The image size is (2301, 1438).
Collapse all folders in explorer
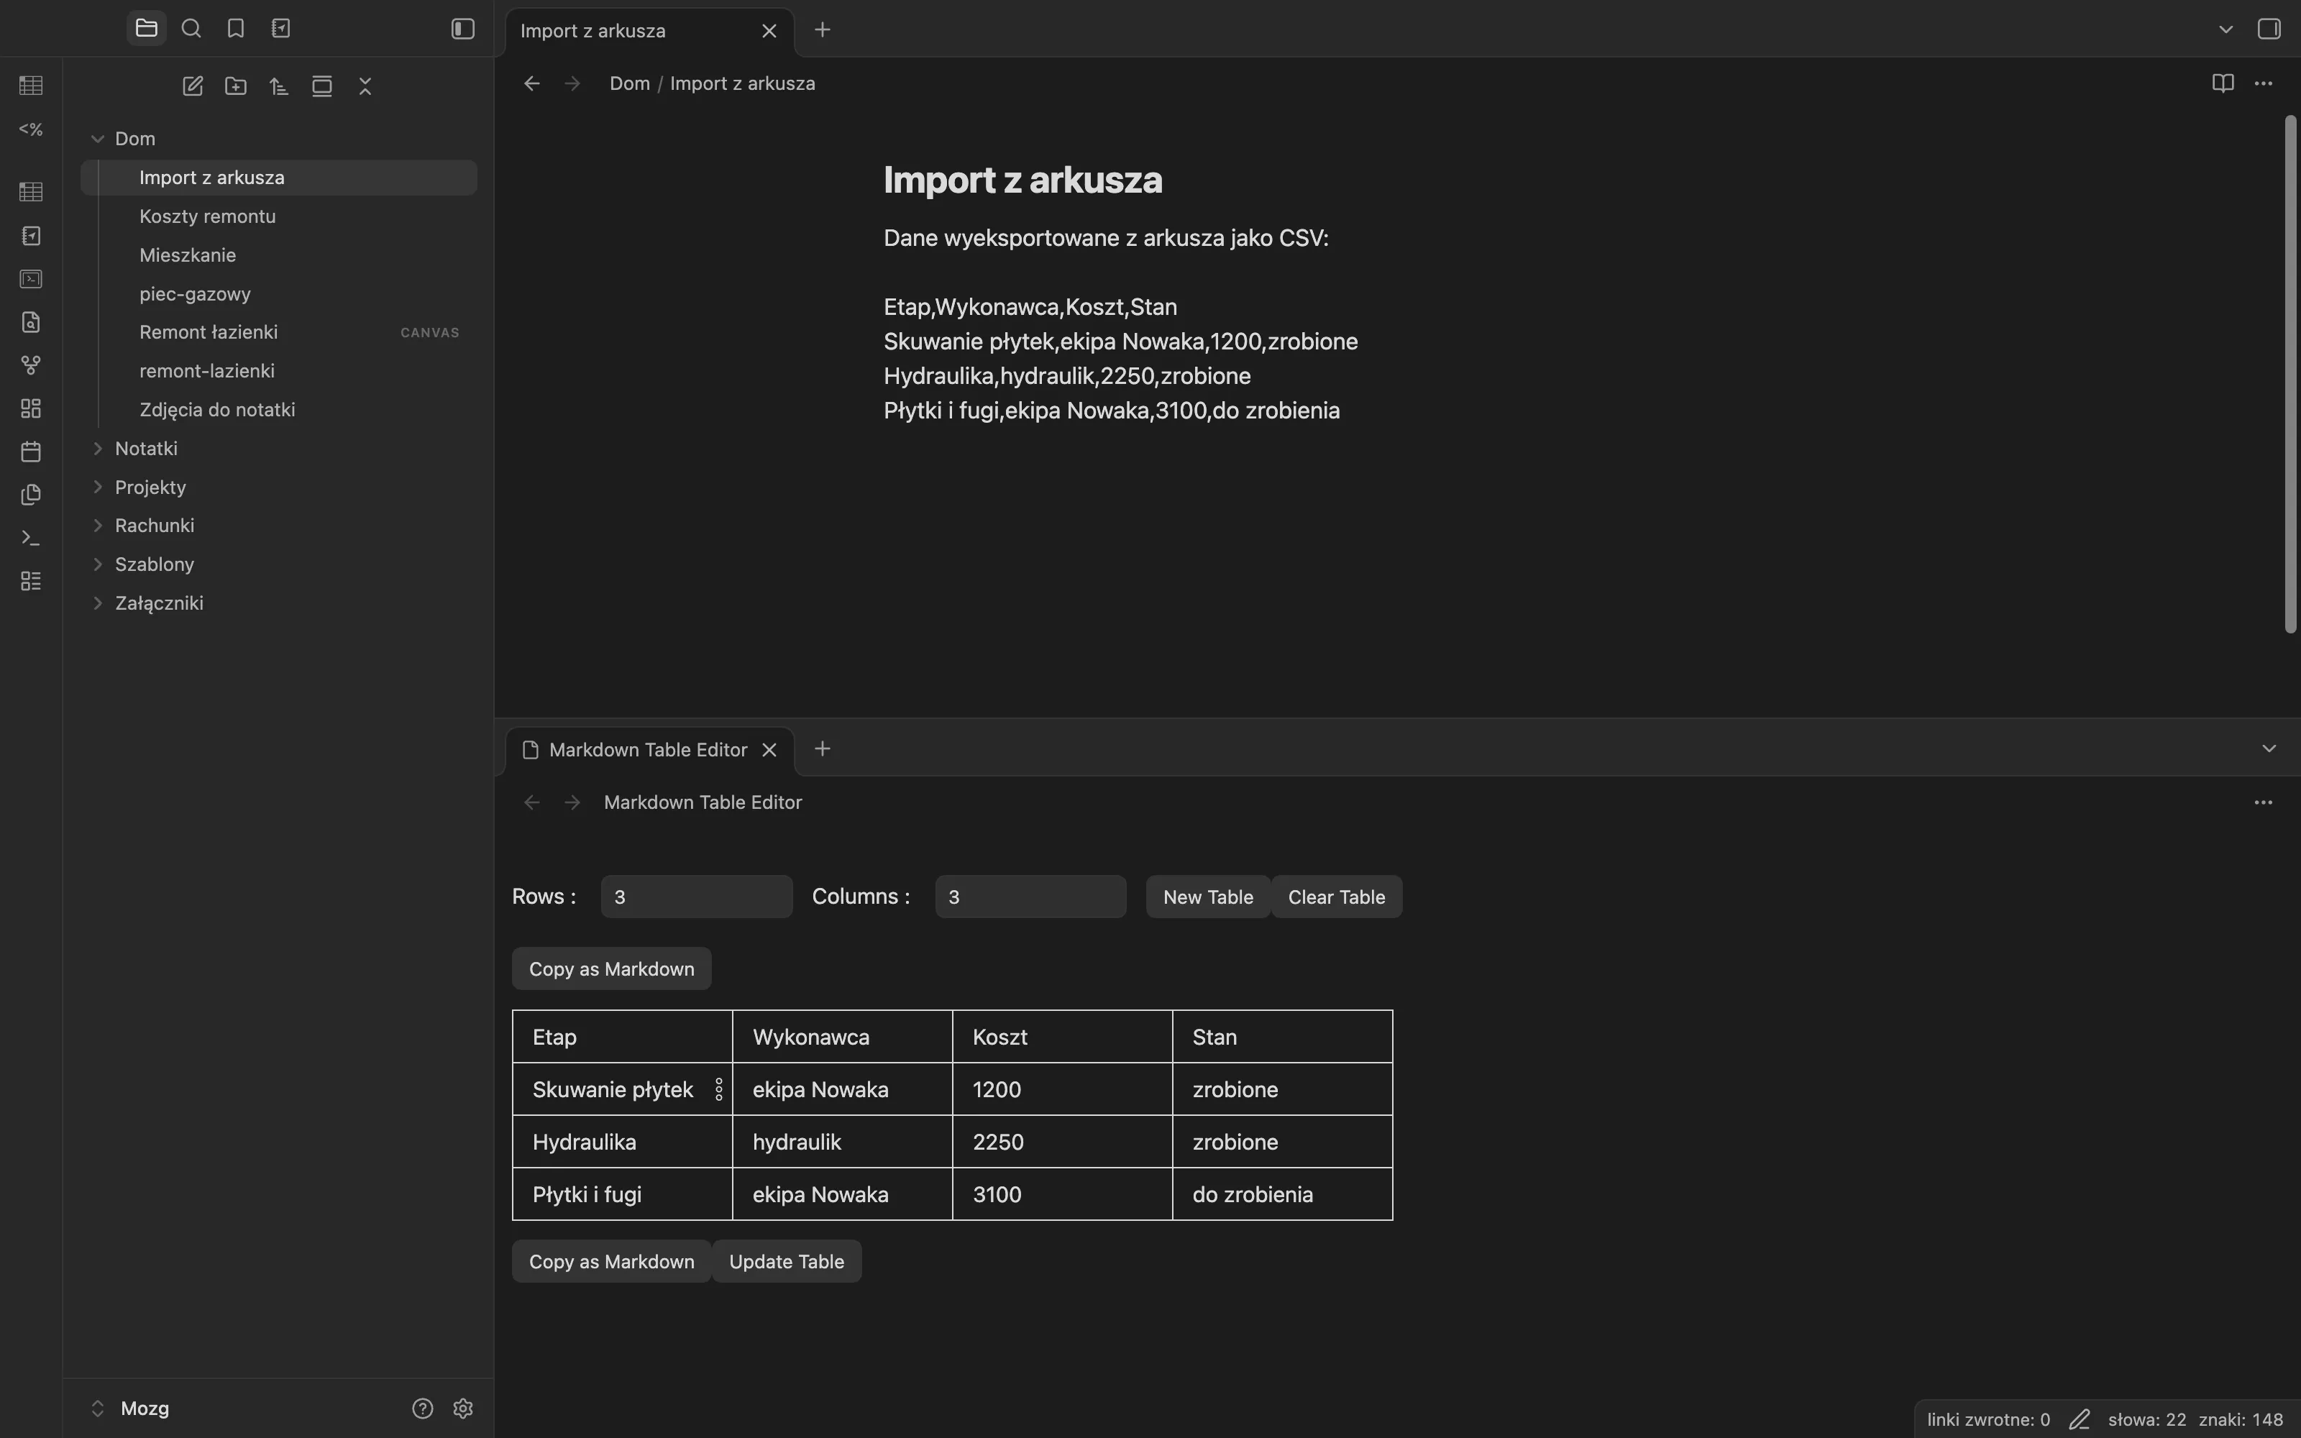tap(365, 86)
